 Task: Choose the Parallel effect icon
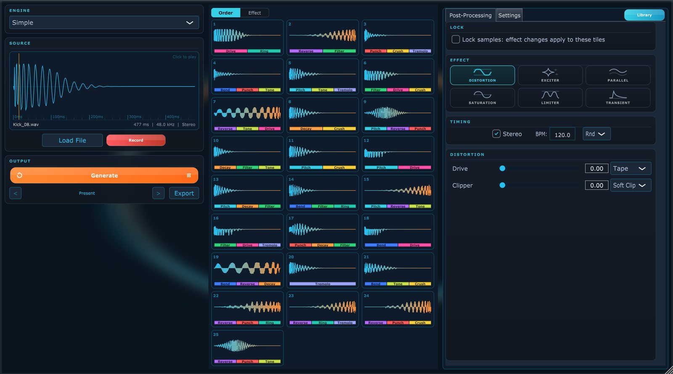(x=617, y=75)
